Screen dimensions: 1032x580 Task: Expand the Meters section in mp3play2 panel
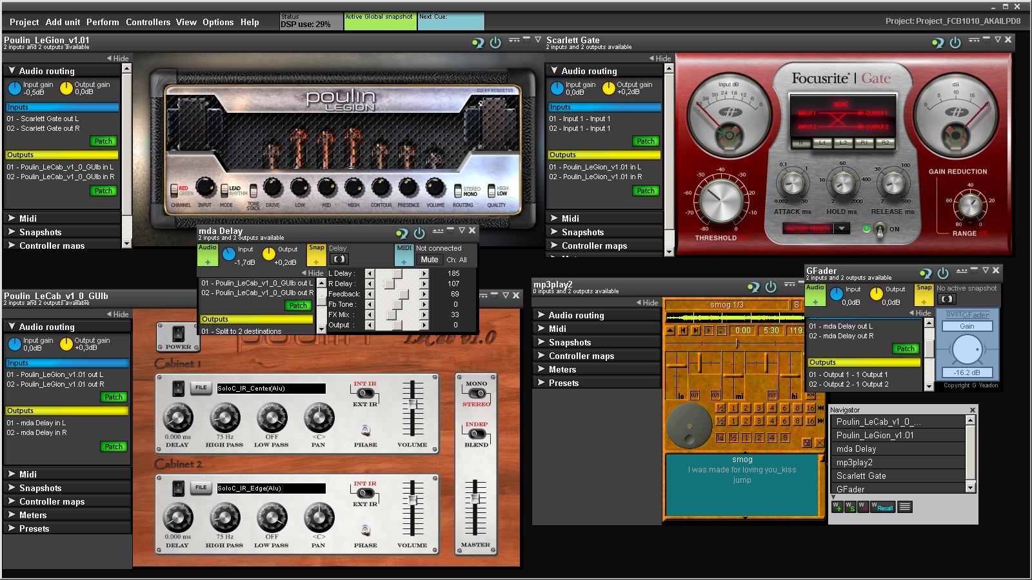[x=562, y=369]
